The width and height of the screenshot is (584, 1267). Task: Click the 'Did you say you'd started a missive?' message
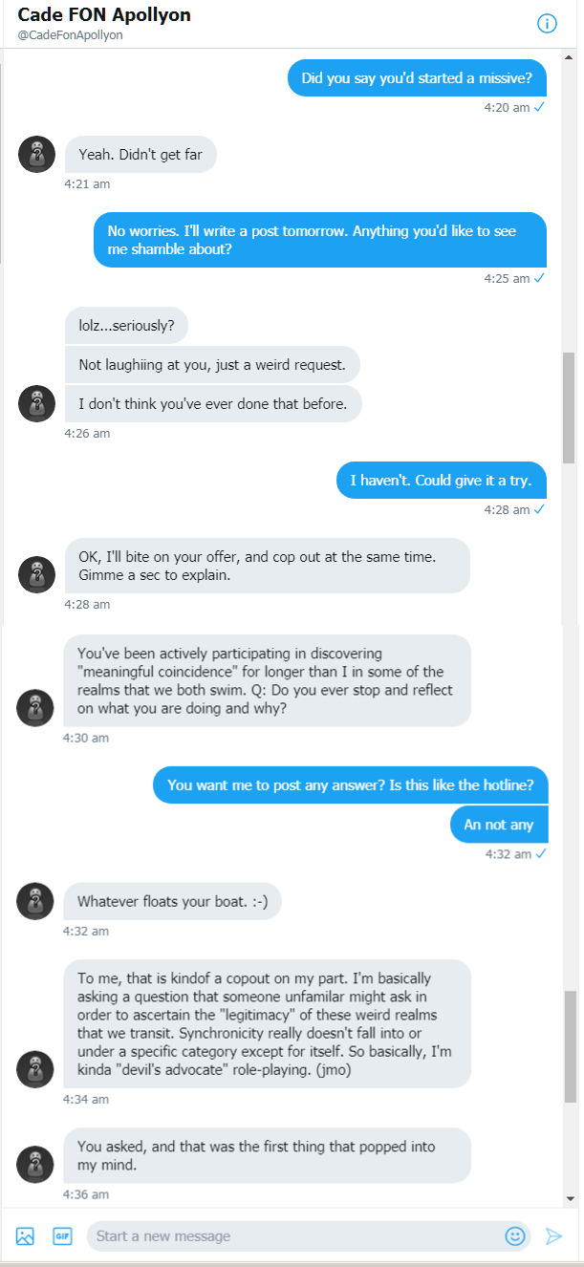(x=417, y=77)
